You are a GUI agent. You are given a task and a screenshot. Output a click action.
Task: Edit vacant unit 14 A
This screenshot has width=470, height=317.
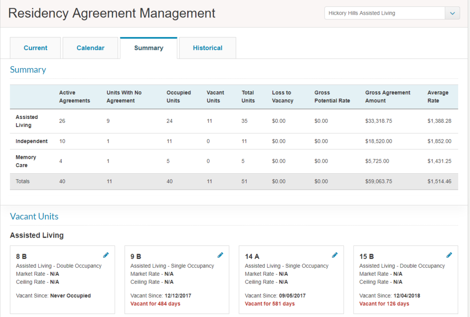click(x=335, y=255)
